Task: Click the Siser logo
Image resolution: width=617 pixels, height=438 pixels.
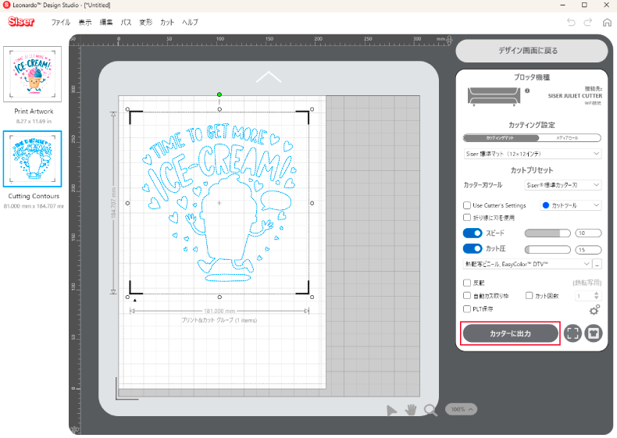Action: [21, 21]
